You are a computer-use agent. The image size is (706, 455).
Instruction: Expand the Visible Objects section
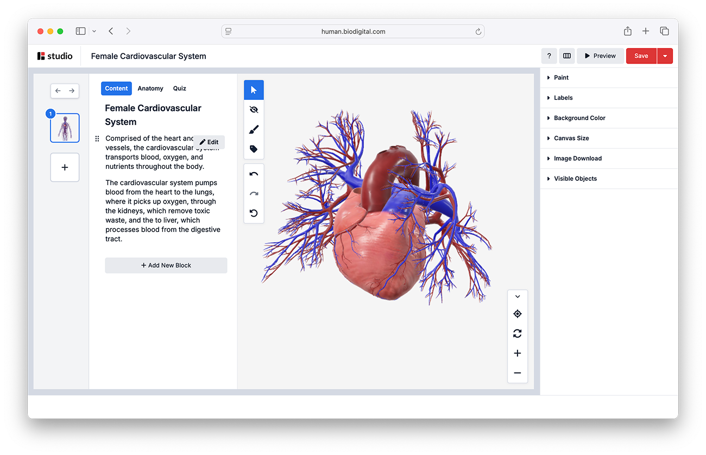[609, 179]
